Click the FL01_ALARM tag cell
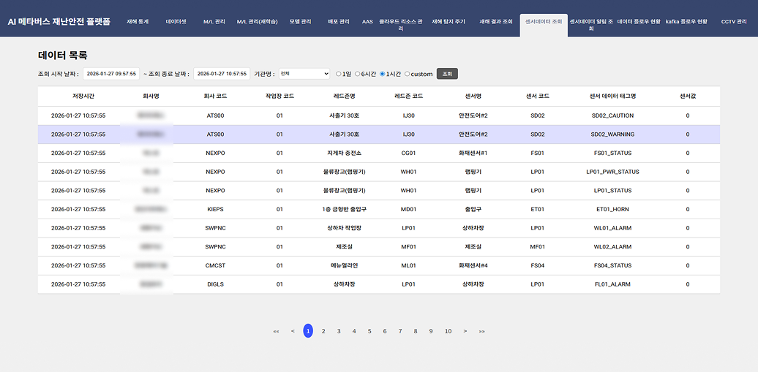The image size is (758, 372). coord(612,284)
